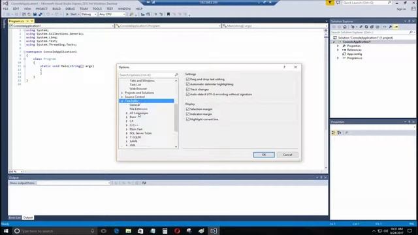Click the options tree scroll-down arrow
This screenshot has height=235, width=418.
coord(176,147)
